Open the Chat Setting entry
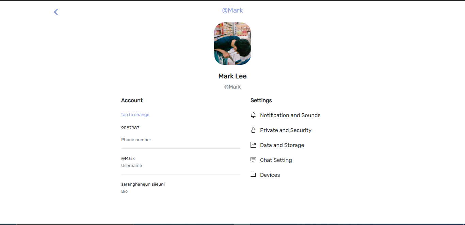Image resolution: width=465 pixels, height=225 pixels. pyautogui.click(x=276, y=160)
